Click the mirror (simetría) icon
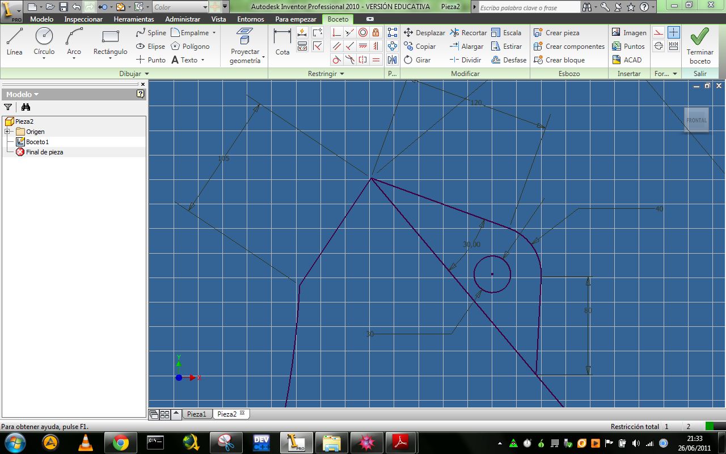Viewport: 726px width, 454px height. (392, 60)
